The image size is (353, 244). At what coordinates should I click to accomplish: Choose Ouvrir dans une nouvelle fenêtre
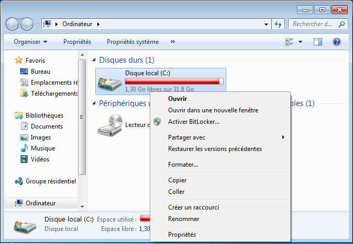pos(220,110)
